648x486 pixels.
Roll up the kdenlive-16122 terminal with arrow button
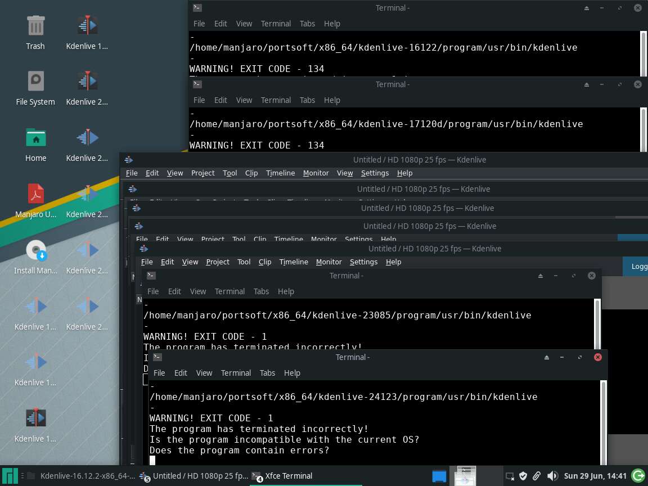coord(587,8)
